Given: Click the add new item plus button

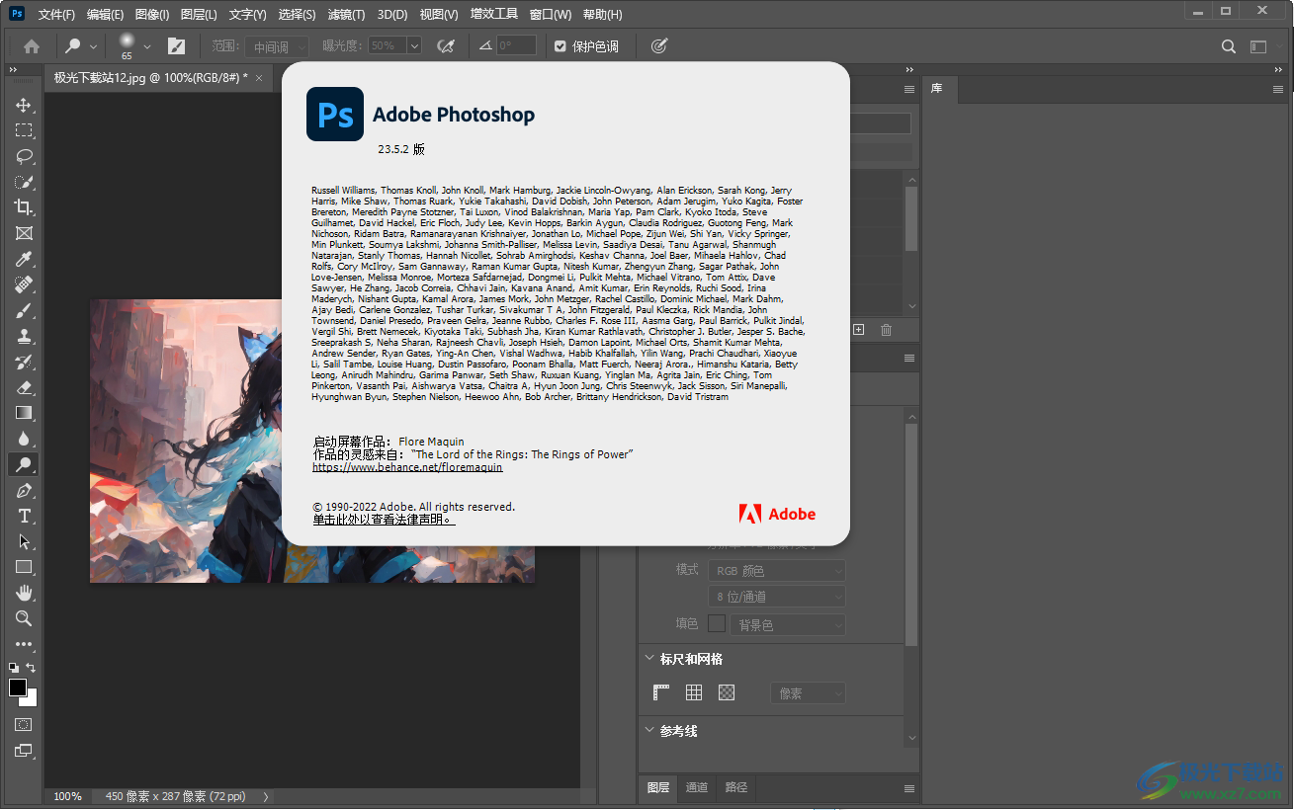Looking at the screenshot, I should 858,330.
